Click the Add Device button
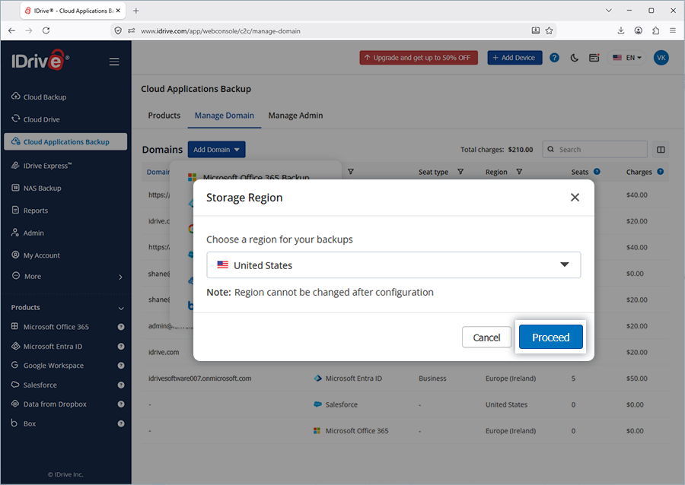Image resolution: width=685 pixels, height=485 pixels. click(515, 58)
